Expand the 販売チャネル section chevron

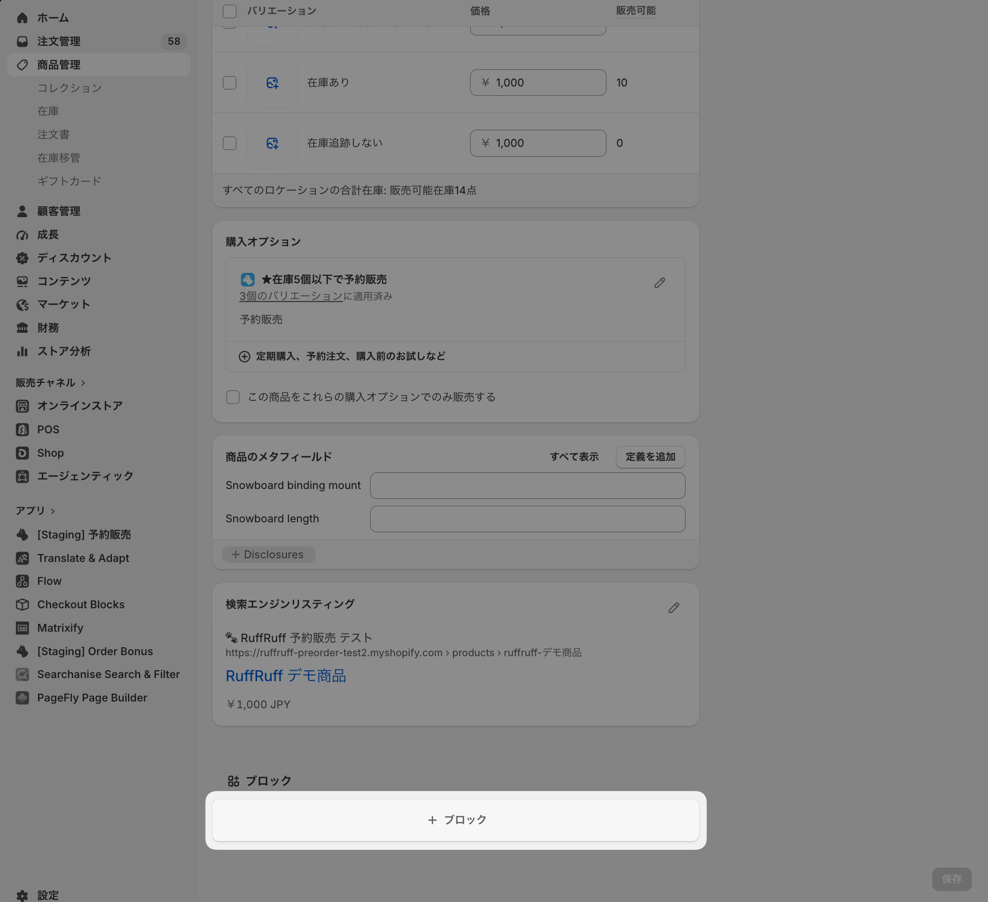tap(83, 383)
